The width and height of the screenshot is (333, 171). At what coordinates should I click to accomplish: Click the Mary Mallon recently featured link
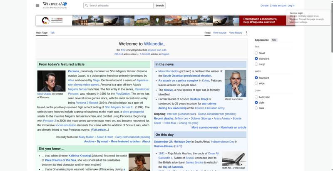(87, 137)
